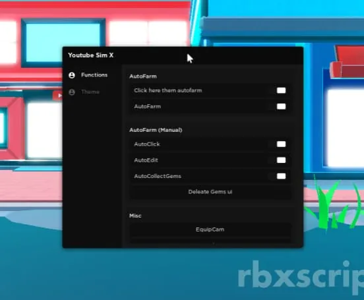This screenshot has height=300, width=364.
Task: Click the AutoEdit label text
Action: [146, 160]
